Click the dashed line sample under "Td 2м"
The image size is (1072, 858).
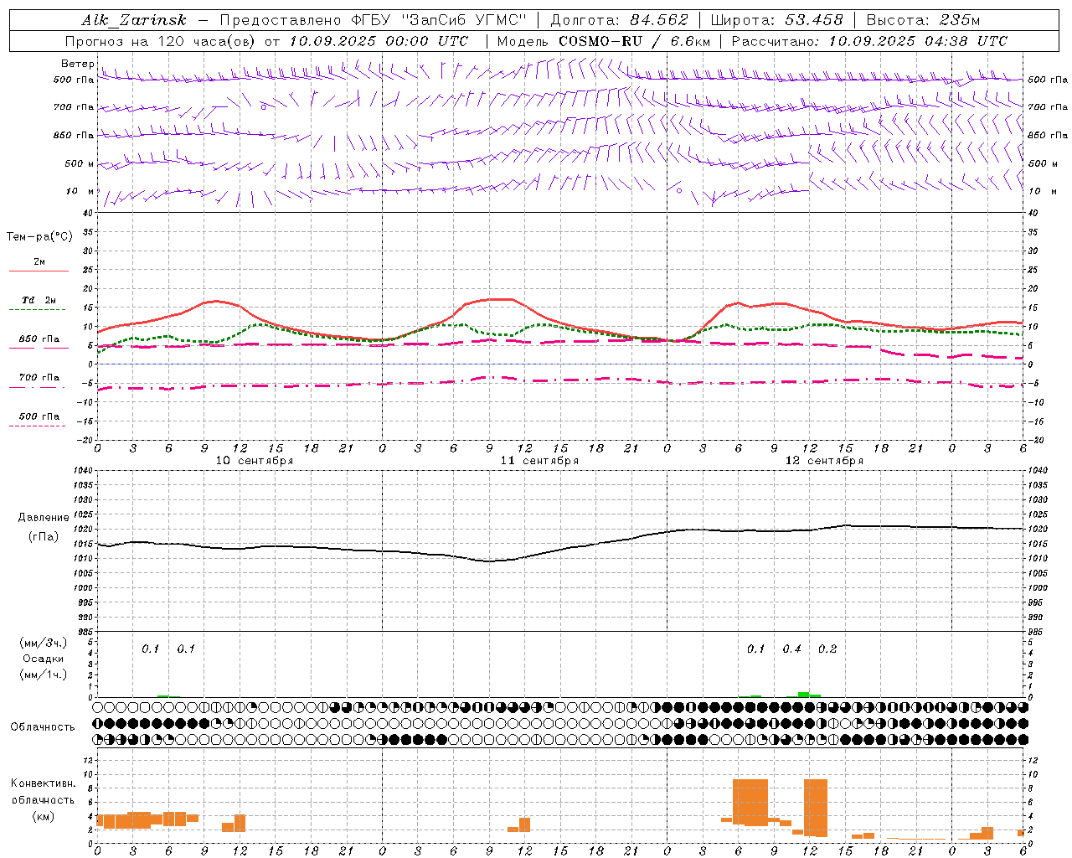tap(38, 309)
